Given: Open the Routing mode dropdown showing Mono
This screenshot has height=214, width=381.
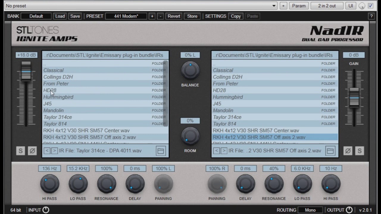Looking at the screenshot, I should tap(310, 210).
